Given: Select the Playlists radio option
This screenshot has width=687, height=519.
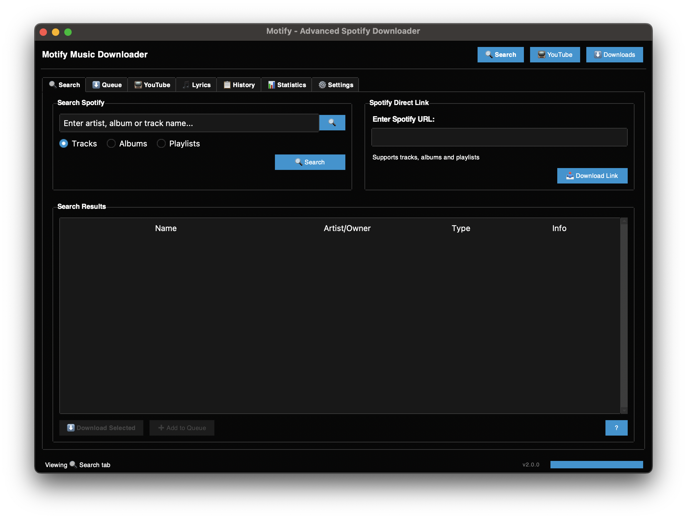Looking at the screenshot, I should pos(178,143).
